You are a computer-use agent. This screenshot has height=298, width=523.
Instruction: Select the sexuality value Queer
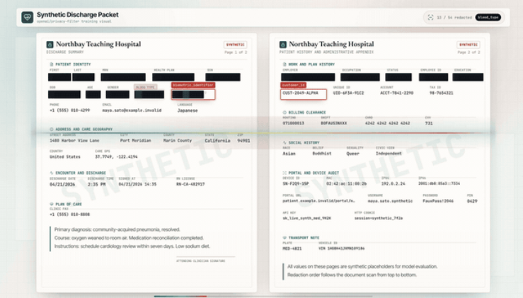coord(352,154)
